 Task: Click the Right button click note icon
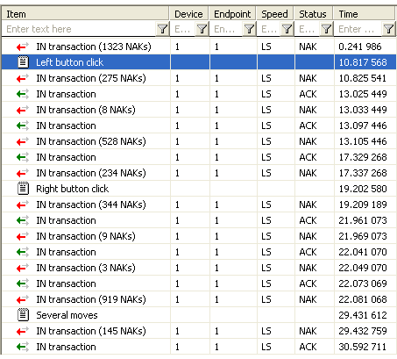(x=23, y=189)
